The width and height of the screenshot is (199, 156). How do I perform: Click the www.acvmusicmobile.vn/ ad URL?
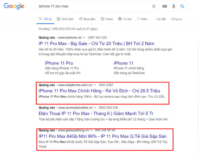coord(75,108)
